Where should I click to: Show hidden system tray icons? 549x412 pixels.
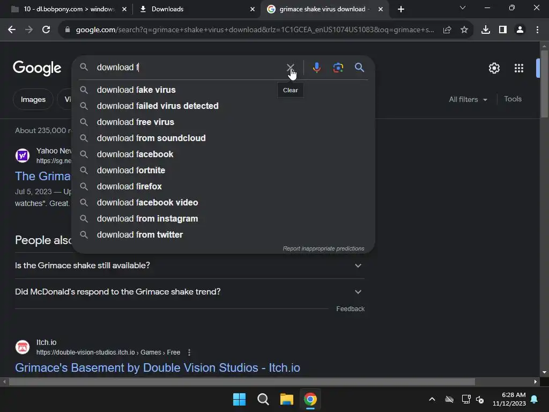[432, 399]
